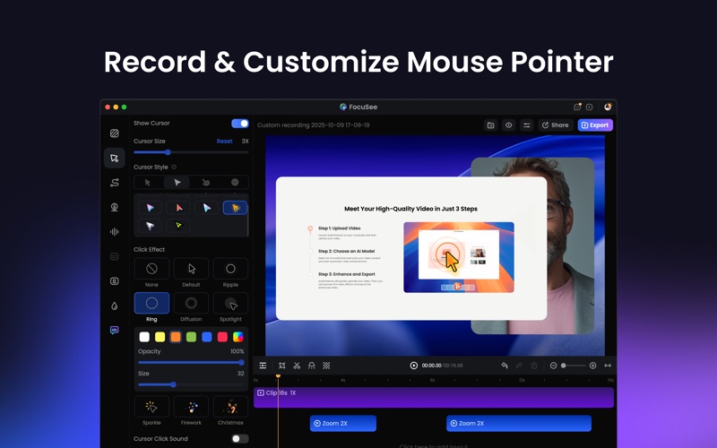Viewport: 717px width, 448px height.
Task: Click the Opacity slider track
Action: click(190, 363)
